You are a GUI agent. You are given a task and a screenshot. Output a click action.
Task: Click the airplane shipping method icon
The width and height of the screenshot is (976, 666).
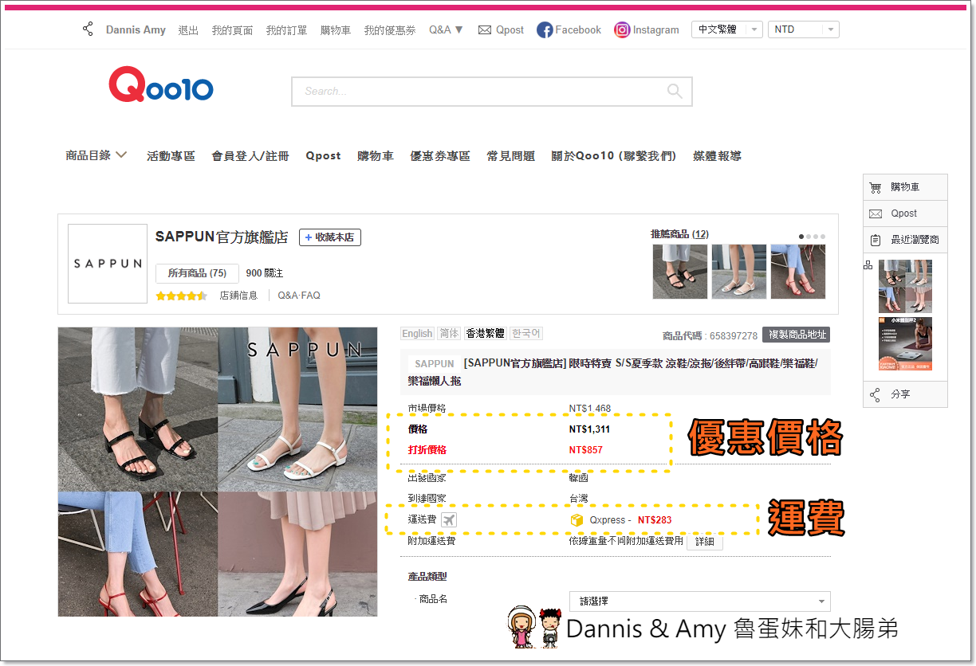click(449, 520)
